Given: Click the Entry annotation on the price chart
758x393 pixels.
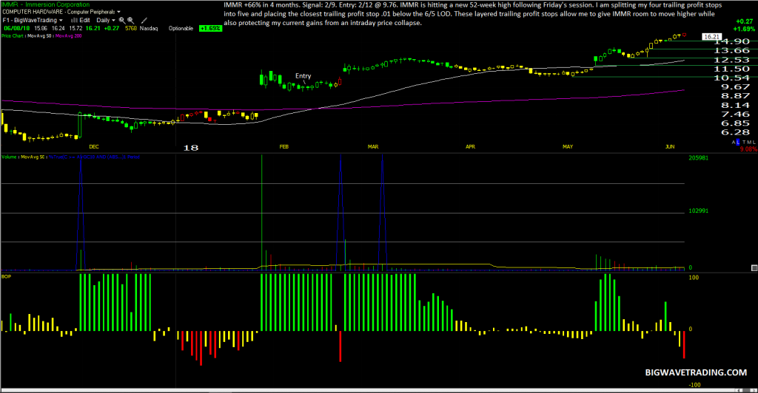Looking at the screenshot, I should click(x=303, y=75).
